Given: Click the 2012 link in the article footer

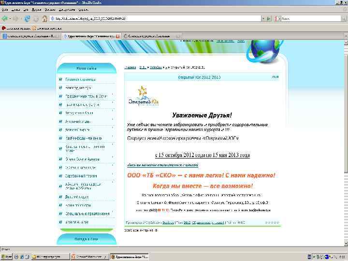Looking at the screenshot, I should pyautogui.click(x=187, y=222).
